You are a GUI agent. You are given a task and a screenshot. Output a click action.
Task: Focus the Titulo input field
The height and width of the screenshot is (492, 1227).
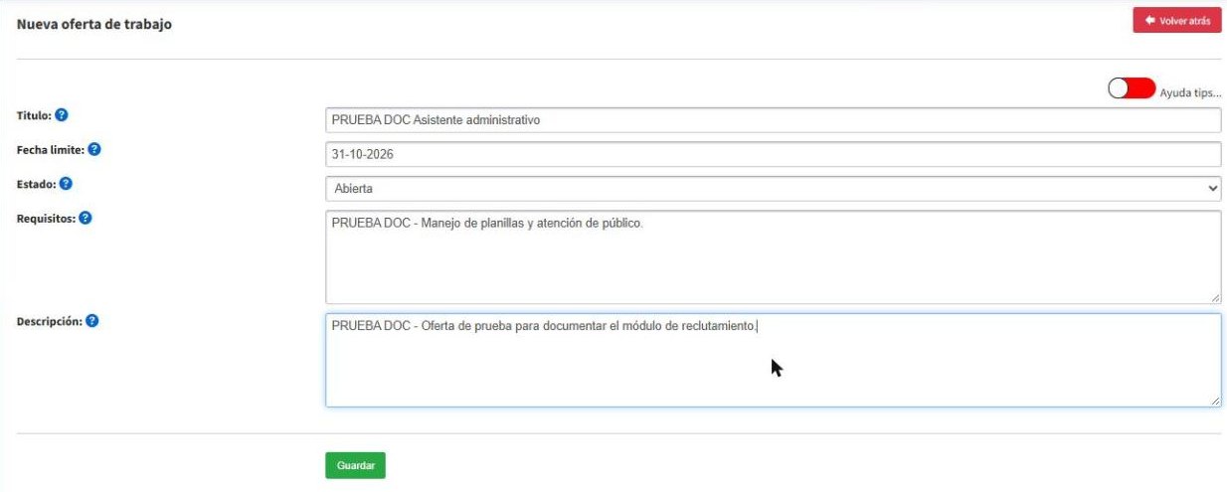(773, 120)
